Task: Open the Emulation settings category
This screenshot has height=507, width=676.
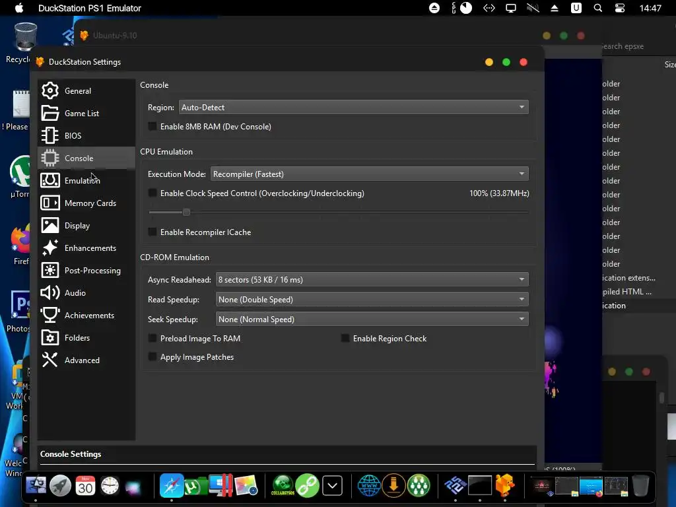Action: click(x=86, y=181)
